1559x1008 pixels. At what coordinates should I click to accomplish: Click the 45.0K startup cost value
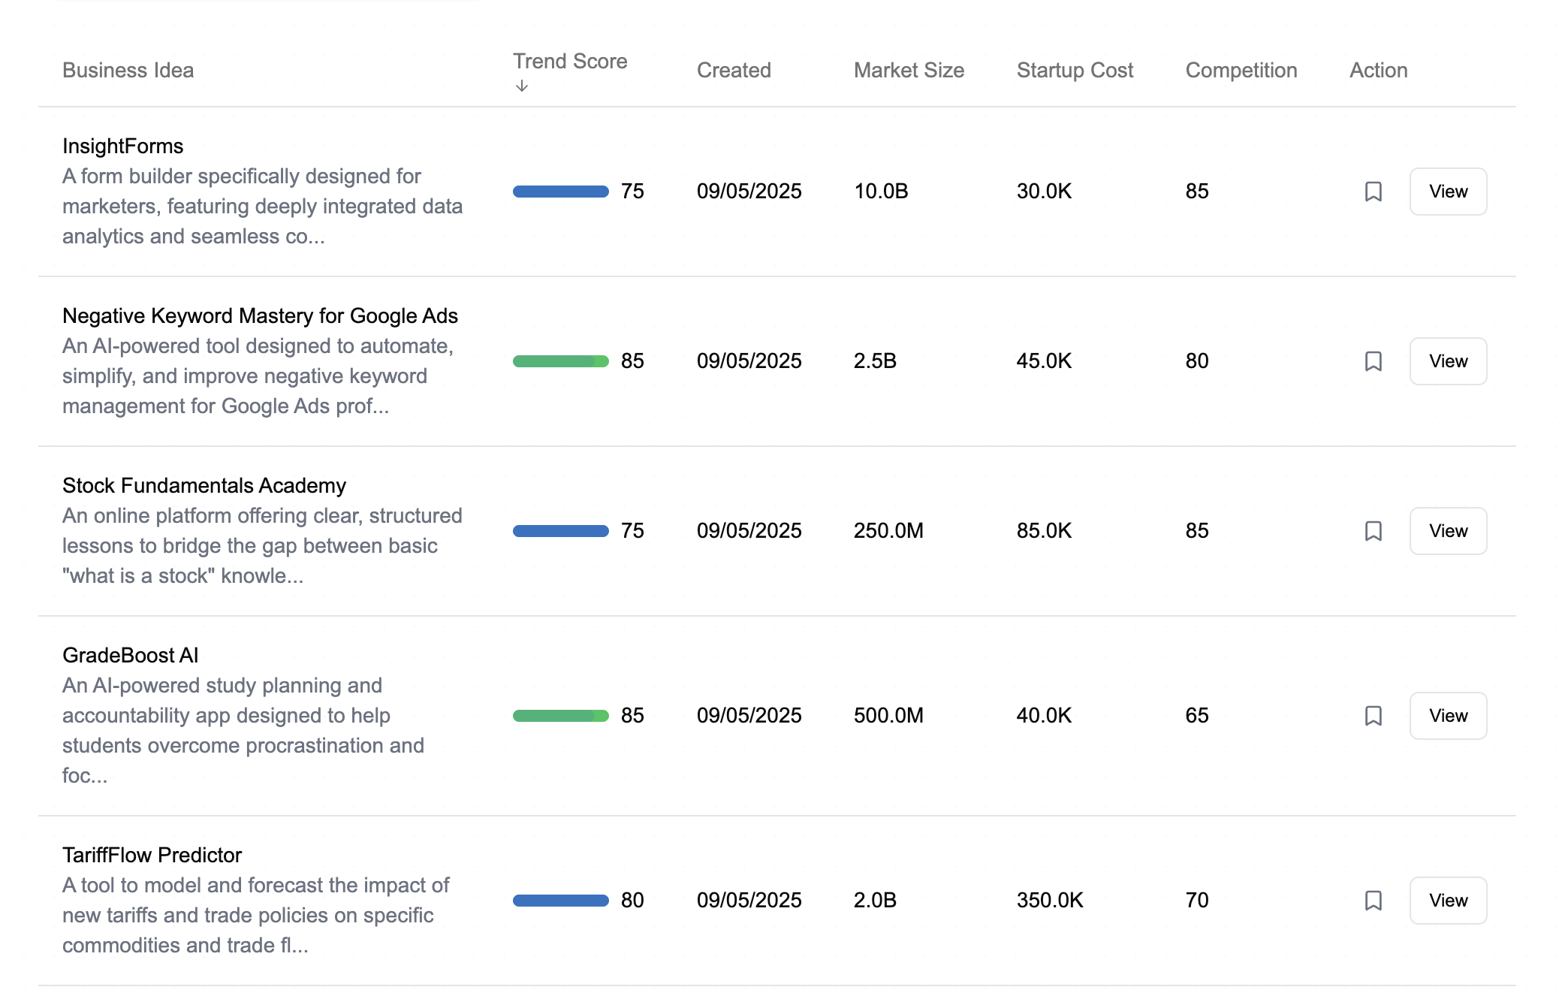tap(1044, 361)
